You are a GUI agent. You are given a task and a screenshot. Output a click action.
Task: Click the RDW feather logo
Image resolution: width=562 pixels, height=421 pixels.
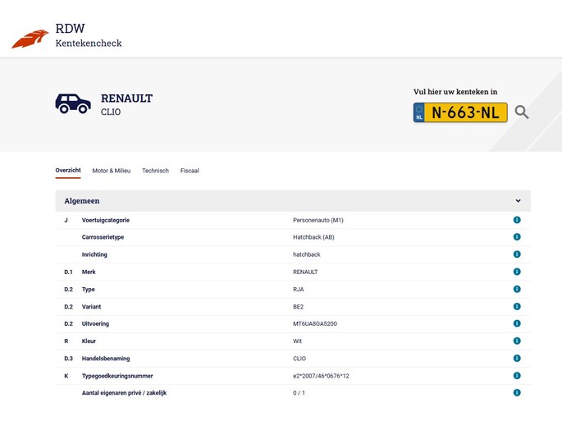click(x=30, y=39)
